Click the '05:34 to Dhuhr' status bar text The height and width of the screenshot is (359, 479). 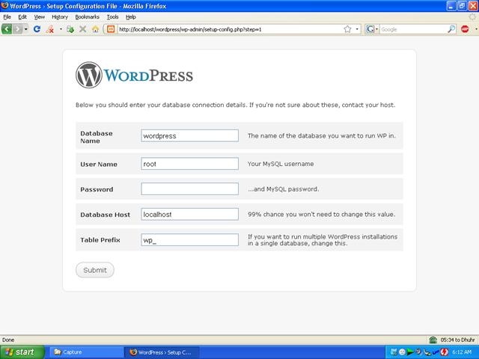point(457,340)
